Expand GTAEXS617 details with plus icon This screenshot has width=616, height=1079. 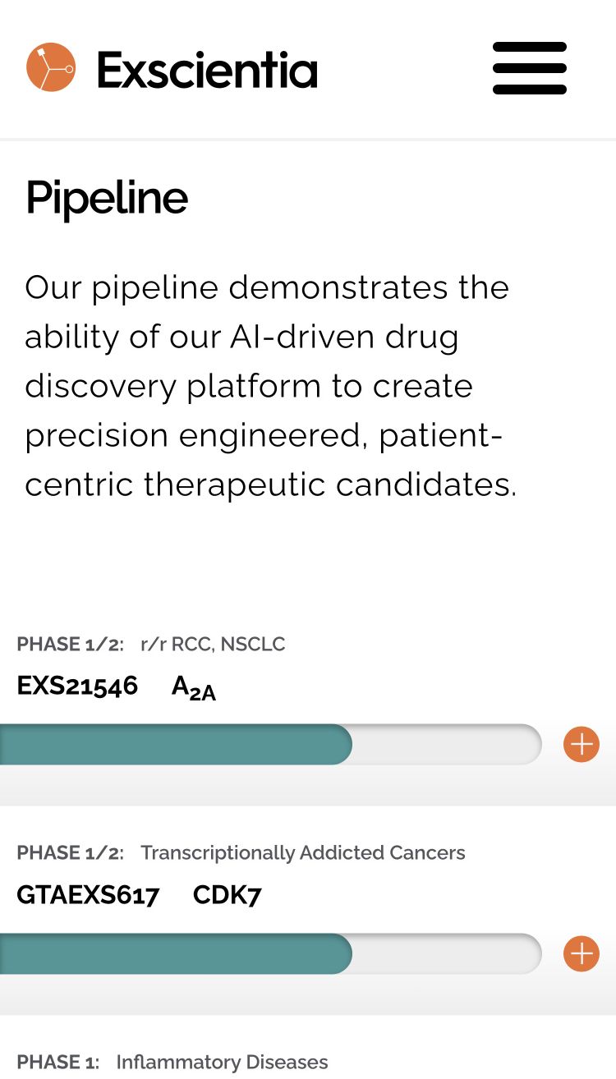pos(582,953)
